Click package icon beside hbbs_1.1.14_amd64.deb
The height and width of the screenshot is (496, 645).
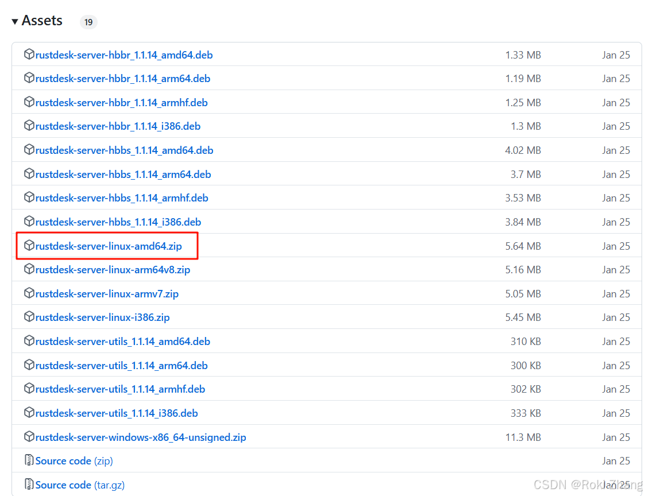tap(29, 150)
